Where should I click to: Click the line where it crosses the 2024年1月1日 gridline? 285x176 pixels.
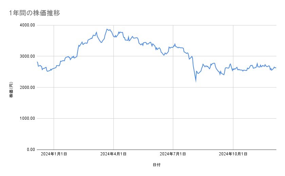point(54,68)
